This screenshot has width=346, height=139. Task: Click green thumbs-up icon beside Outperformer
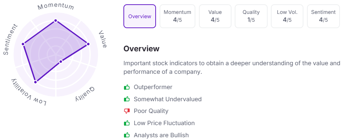click(x=127, y=87)
